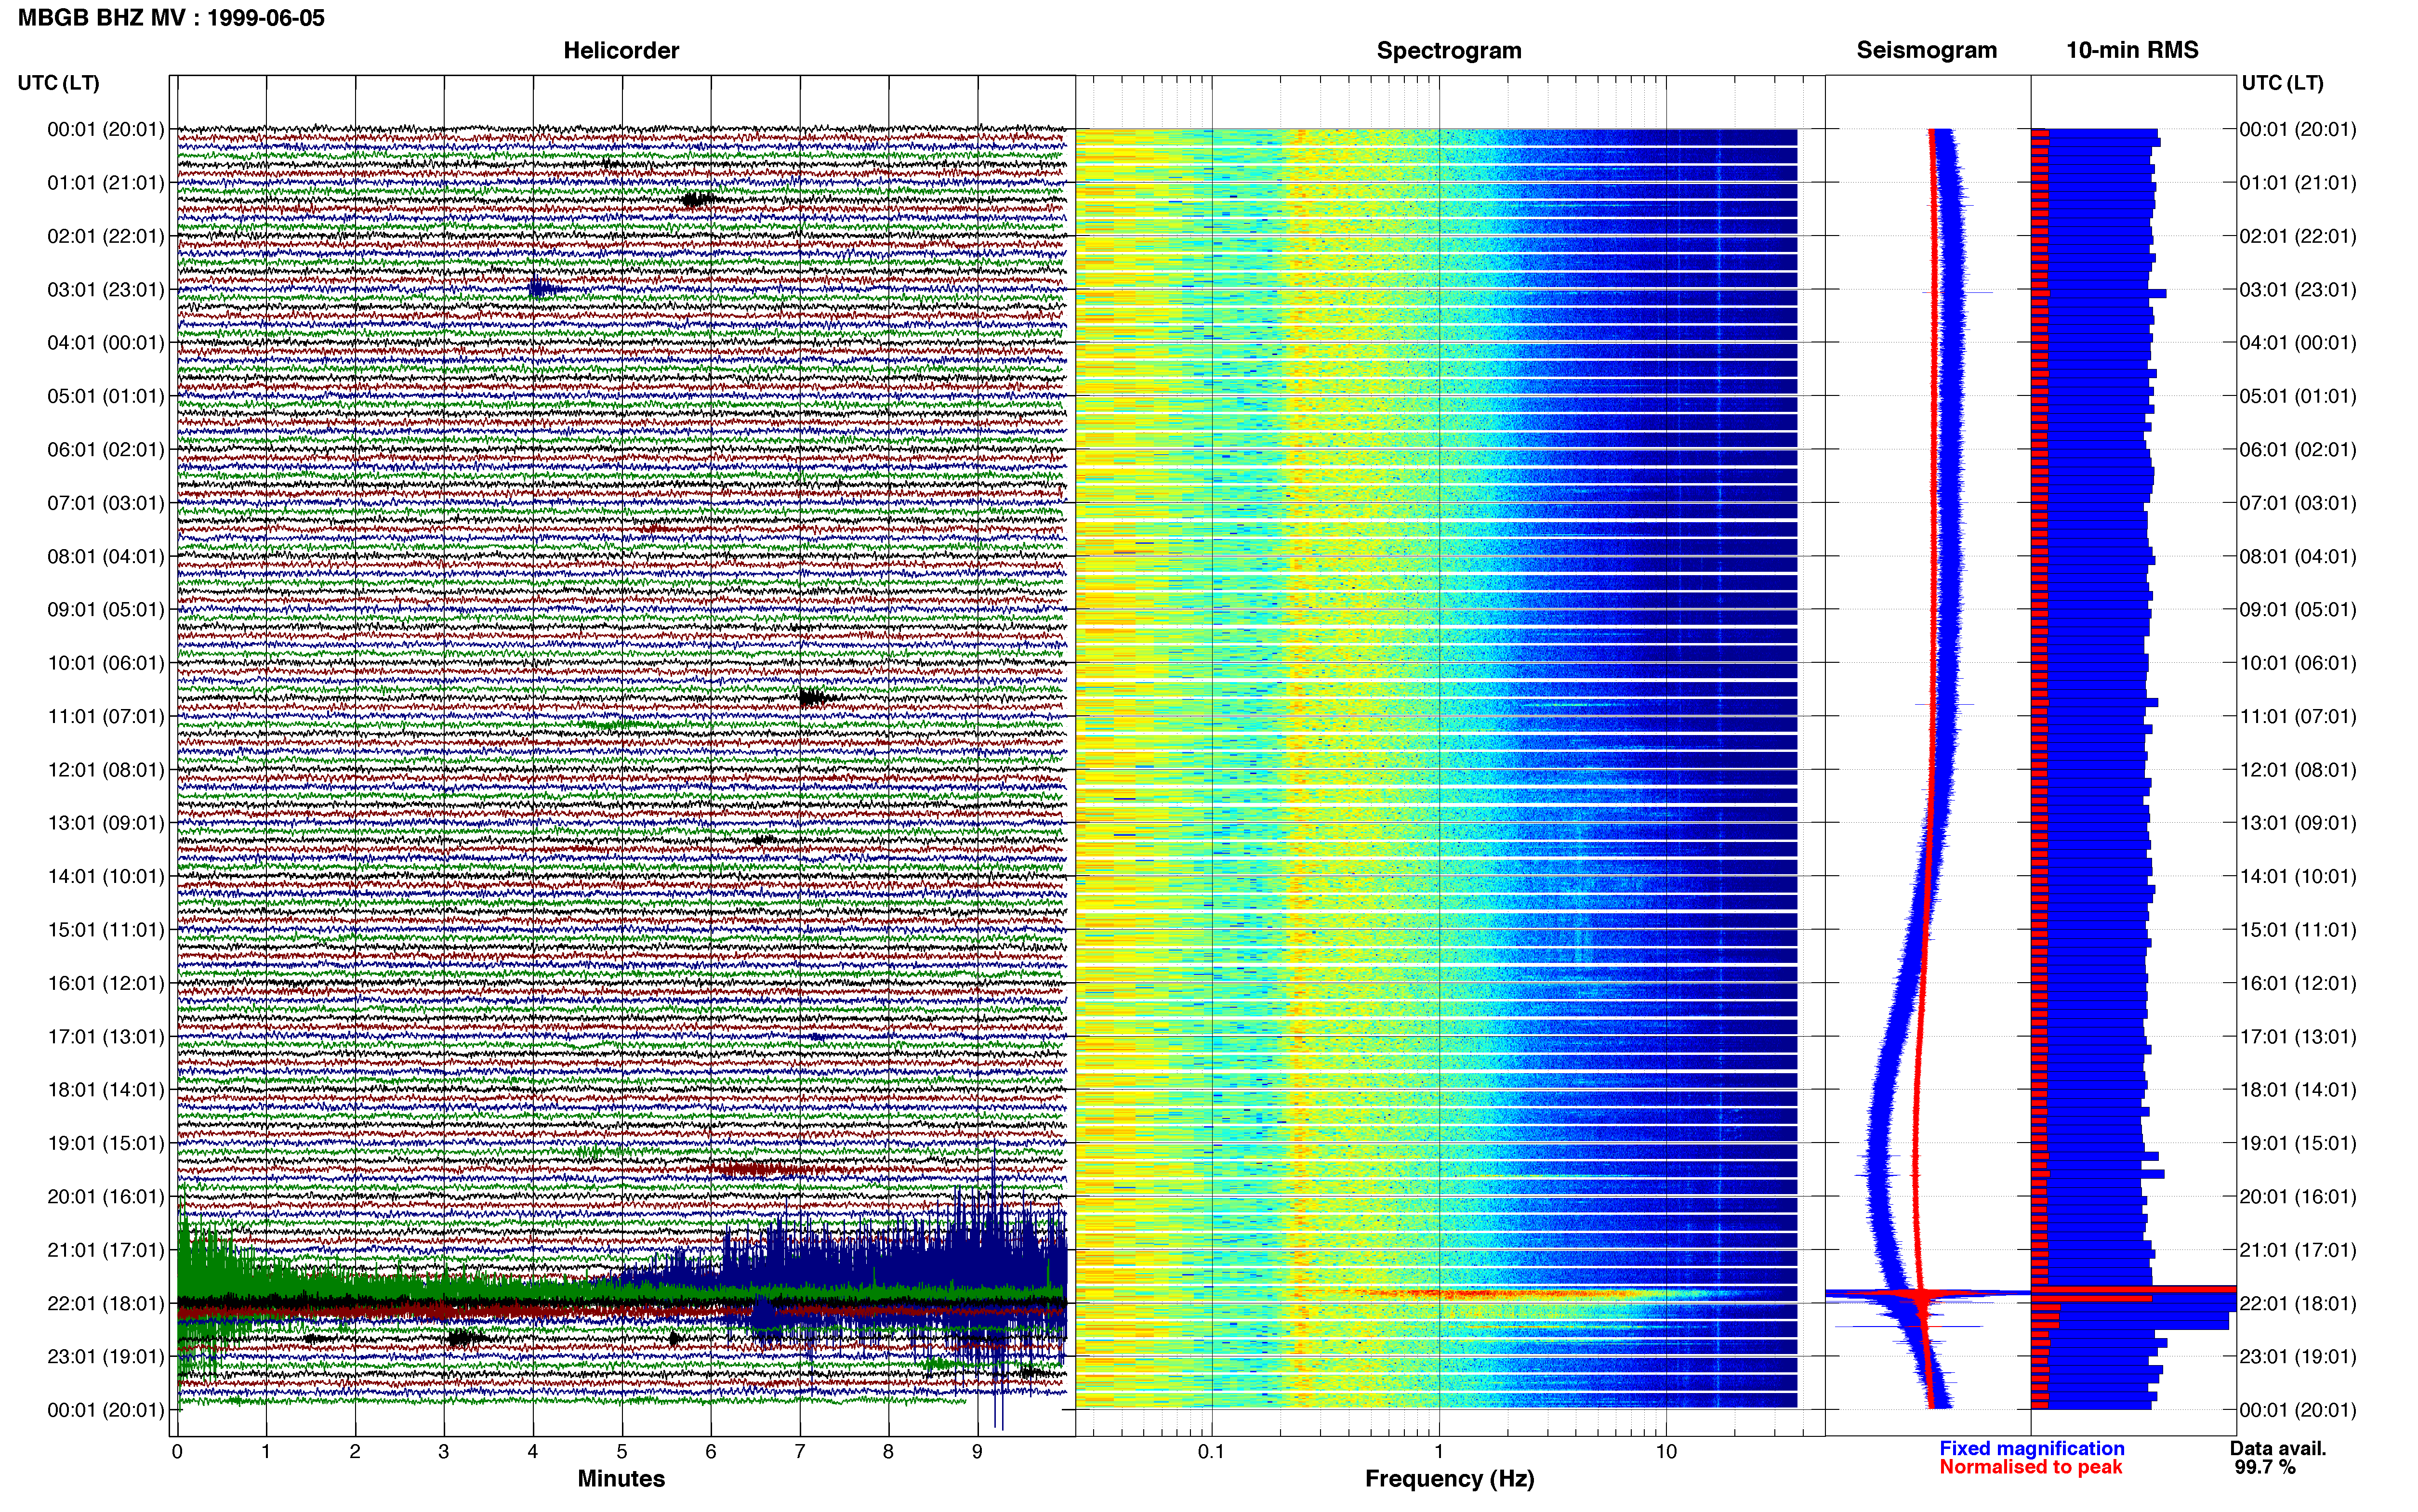Click left time label '23:01 (19:01)'

coord(106,1356)
